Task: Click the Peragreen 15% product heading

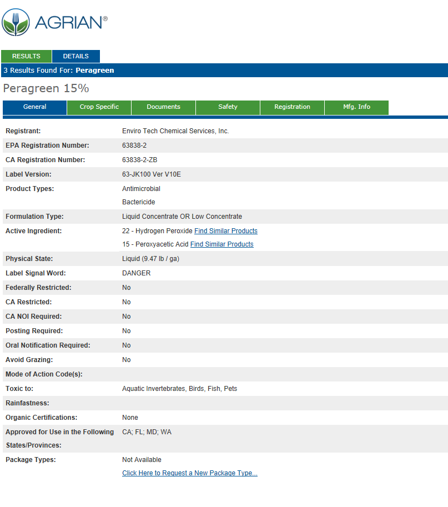Action: point(46,88)
